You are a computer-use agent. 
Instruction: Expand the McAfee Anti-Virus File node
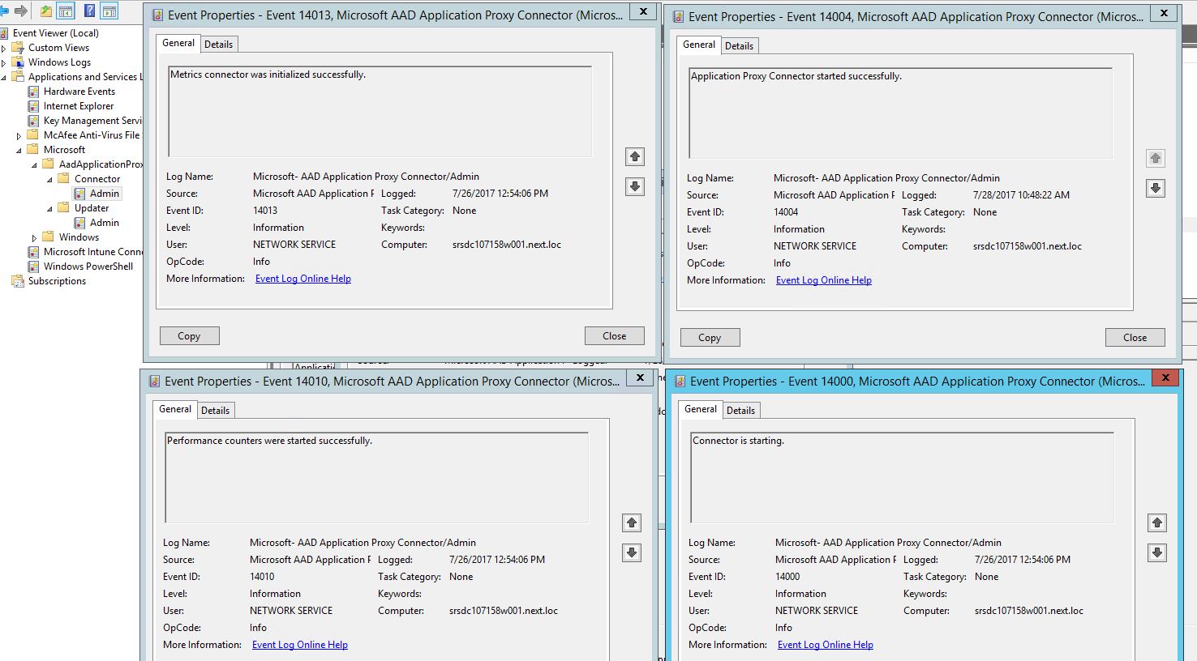pos(19,136)
